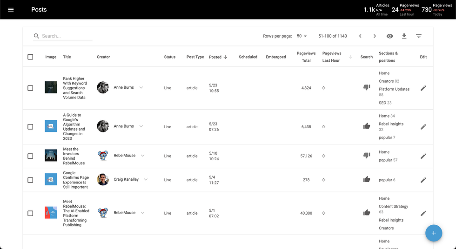Screen dimensions: 456x249
Task: Check the box for A Guide to Google's Algorithm post
Action: [30, 127]
